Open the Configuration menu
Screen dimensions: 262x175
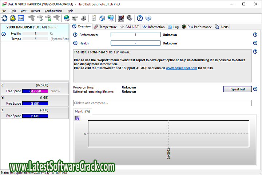(53, 11)
